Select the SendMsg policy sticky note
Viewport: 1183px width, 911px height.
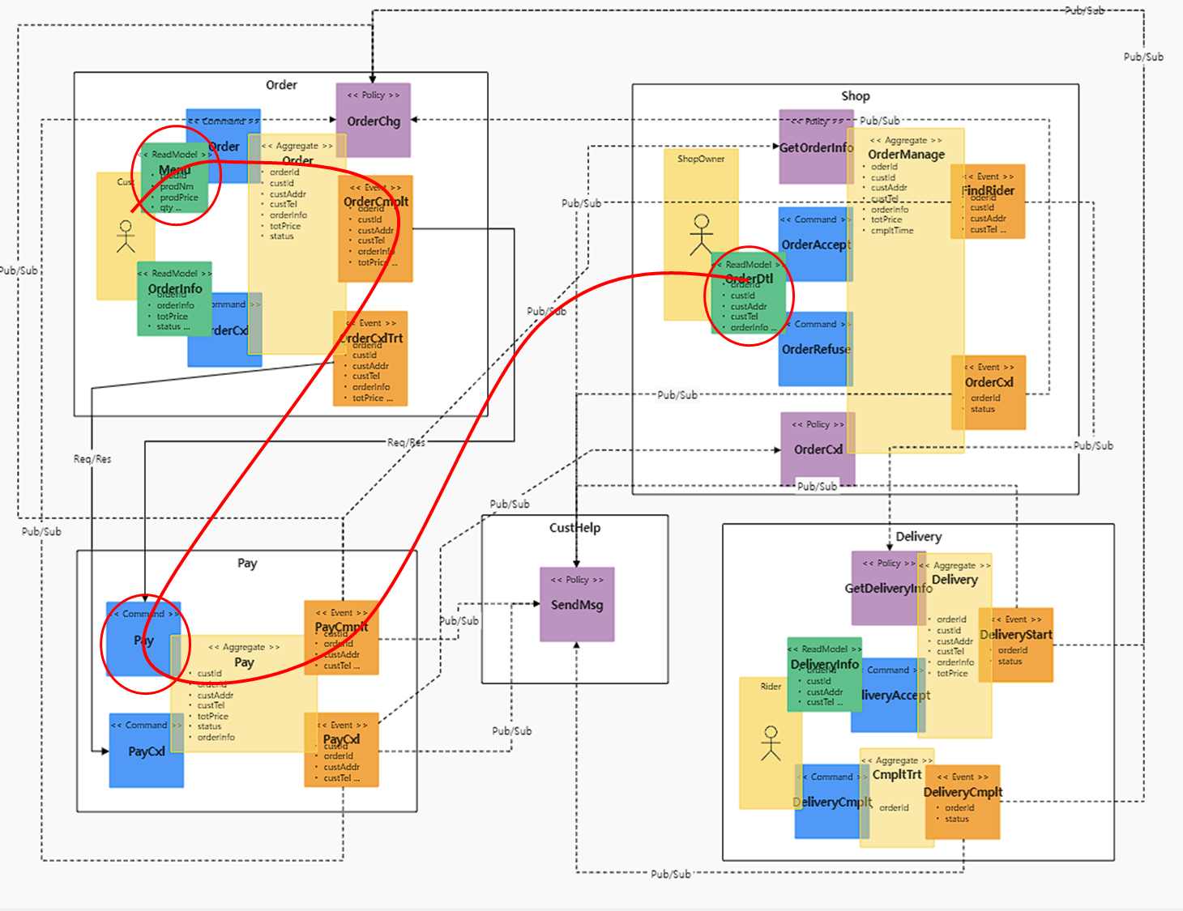point(577,604)
